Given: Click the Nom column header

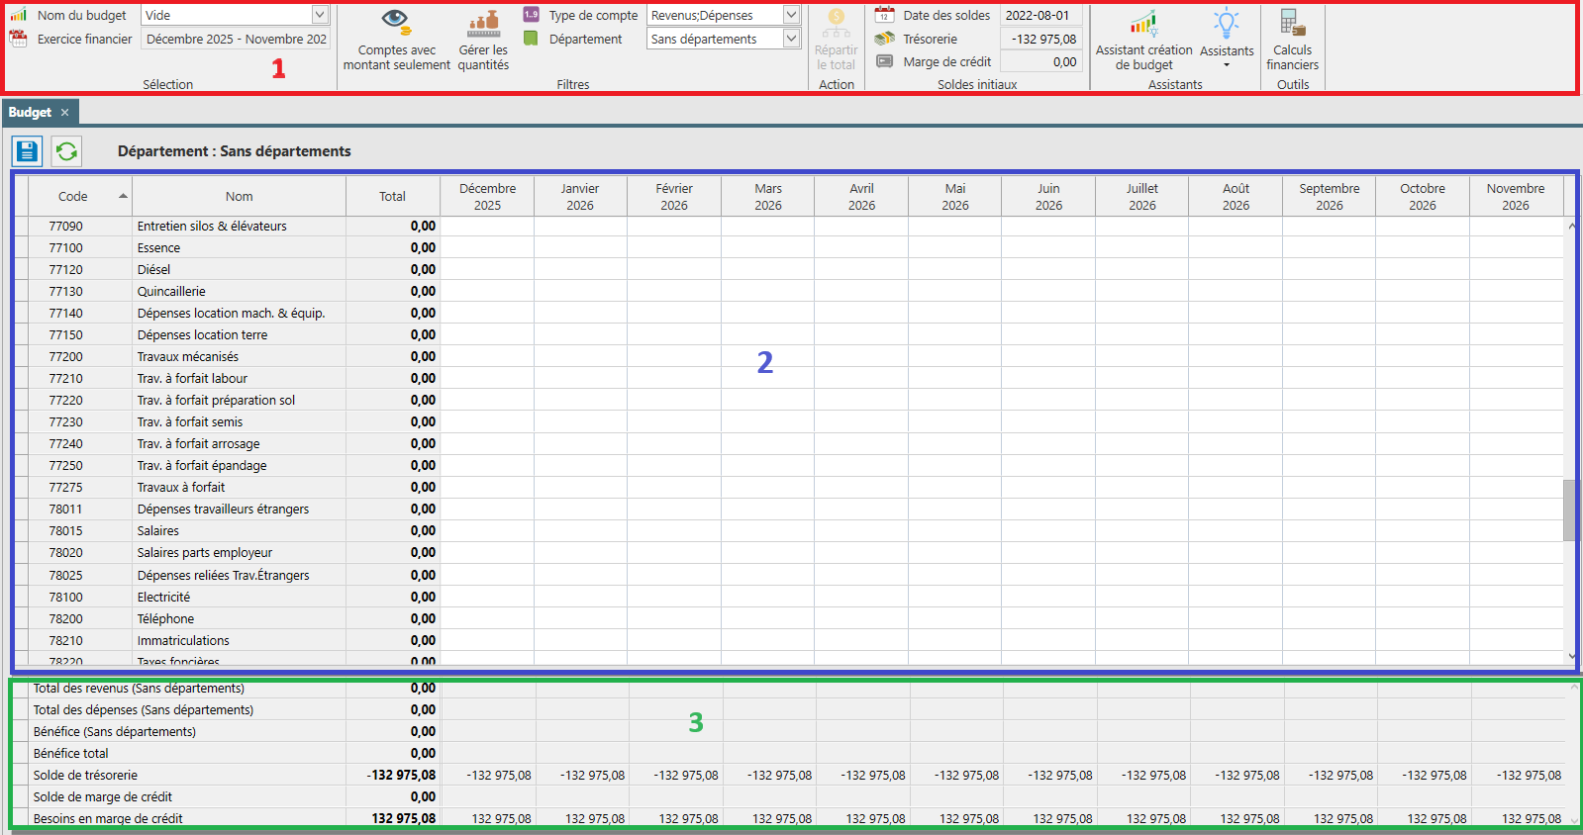Looking at the screenshot, I should coord(239,196).
